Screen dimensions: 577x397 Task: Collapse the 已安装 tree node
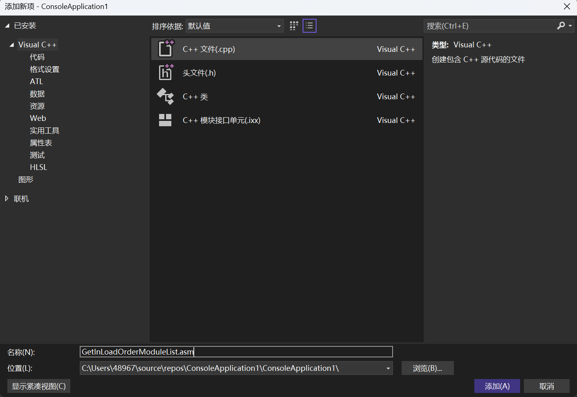click(x=7, y=26)
